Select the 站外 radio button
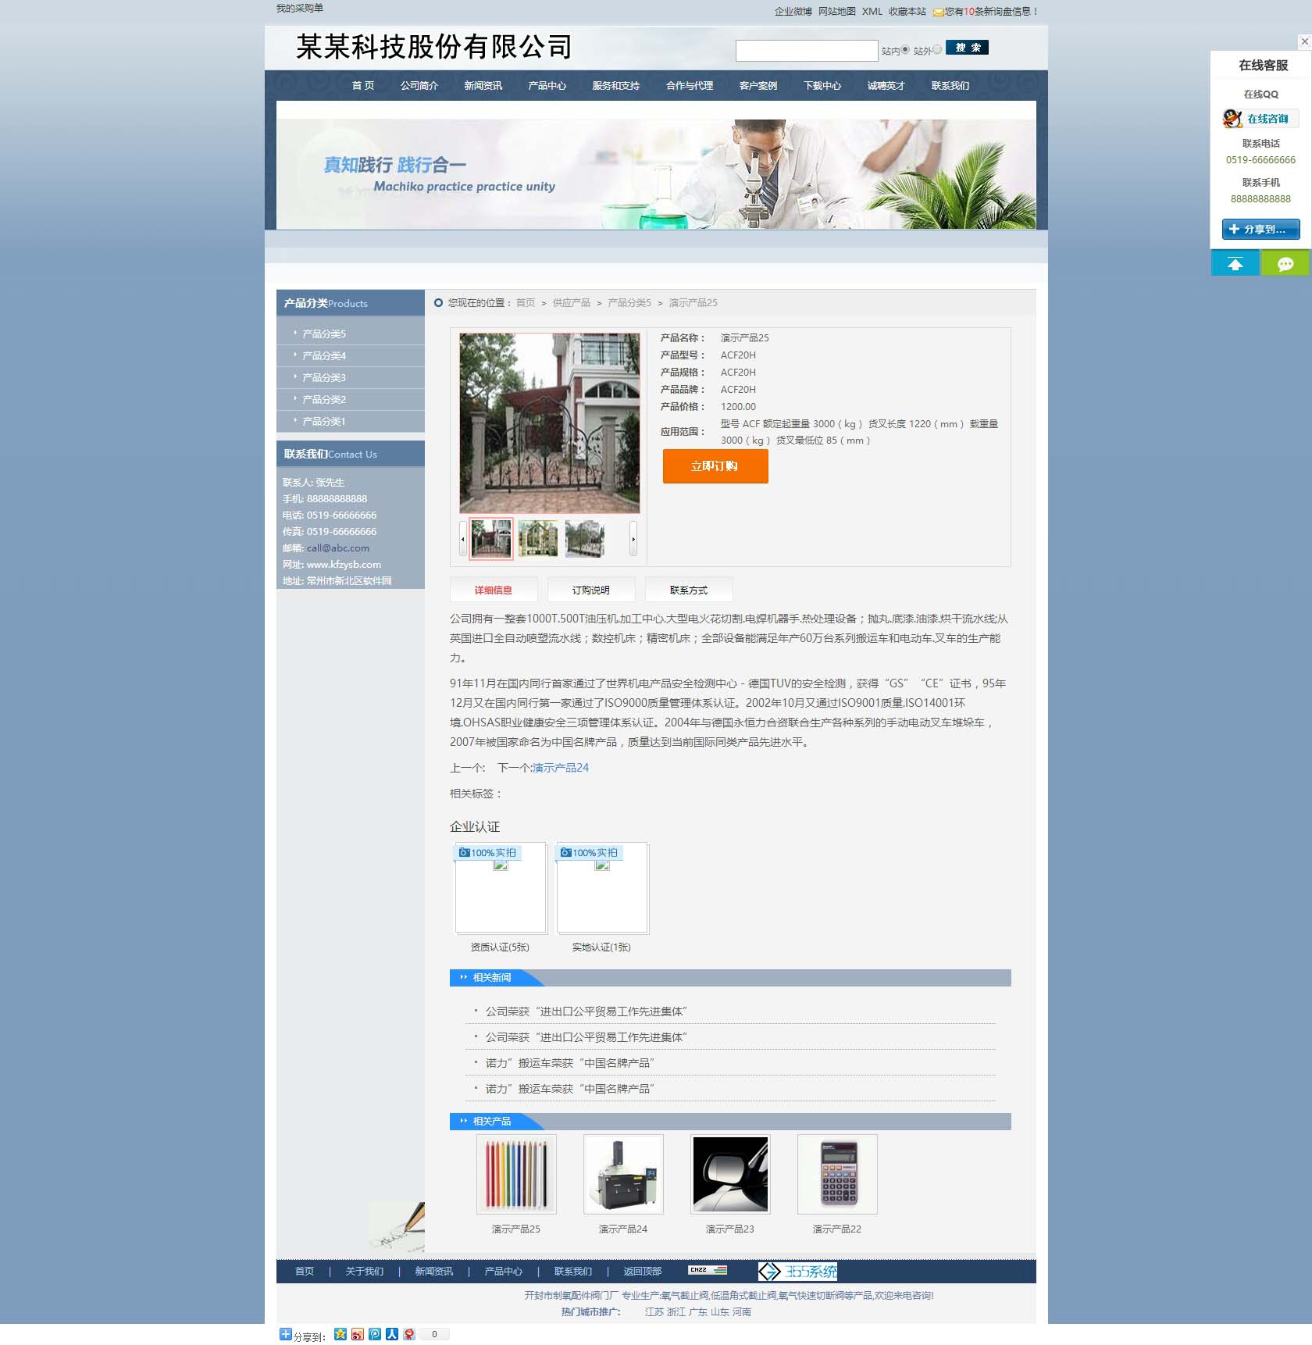The width and height of the screenshot is (1312, 1345). [x=937, y=49]
